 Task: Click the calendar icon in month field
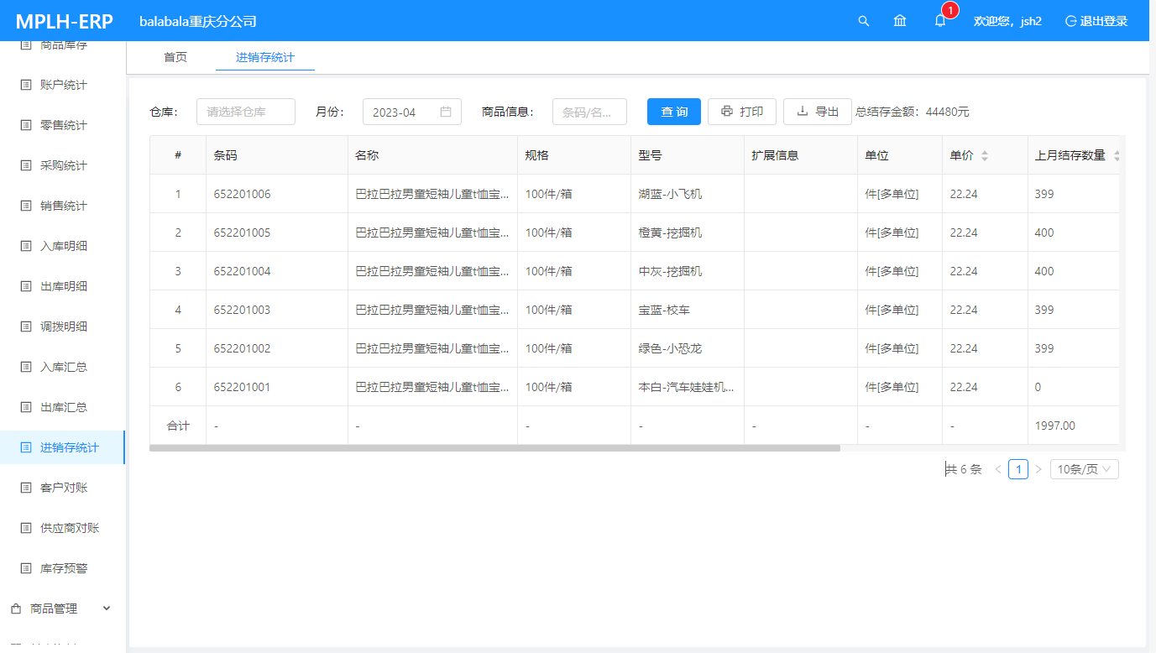(x=446, y=112)
